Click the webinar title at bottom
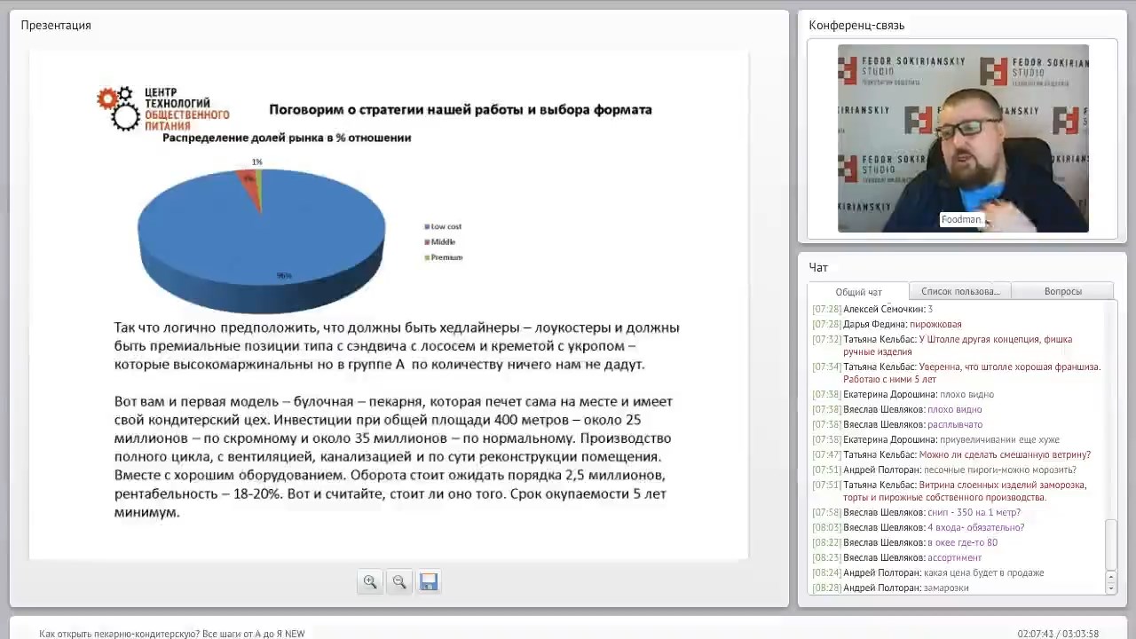The height and width of the screenshot is (639, 1136). (171, 633)
